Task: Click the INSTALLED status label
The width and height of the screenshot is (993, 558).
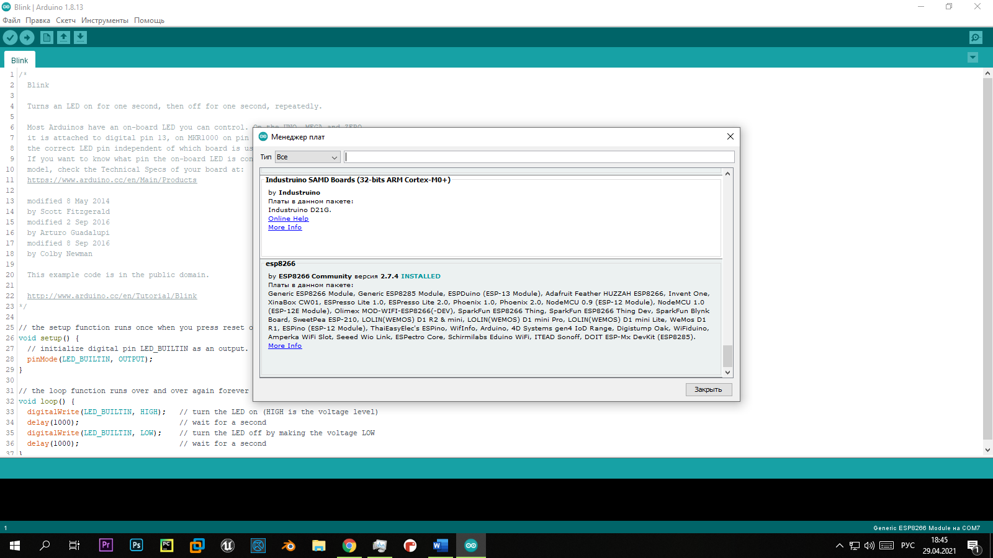Action: pyautogui.click(x=421, y=277)
